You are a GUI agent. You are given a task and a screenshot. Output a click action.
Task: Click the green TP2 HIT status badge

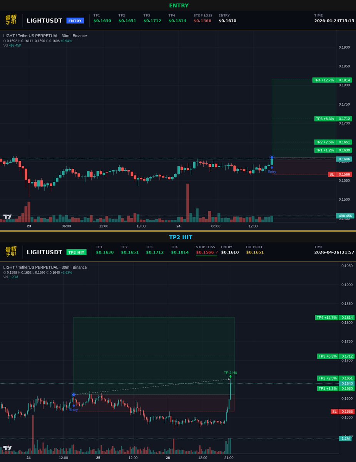tap(77, 252)
